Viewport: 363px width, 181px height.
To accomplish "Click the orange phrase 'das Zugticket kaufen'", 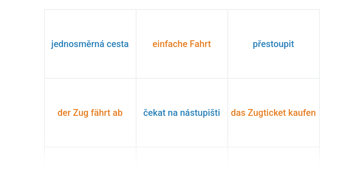I will (274, 113).
